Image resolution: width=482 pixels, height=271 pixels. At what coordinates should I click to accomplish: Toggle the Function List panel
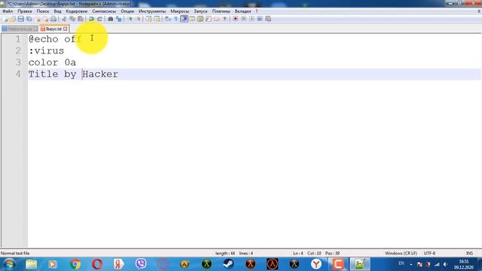pyautogui.click(x=209, y=19)
